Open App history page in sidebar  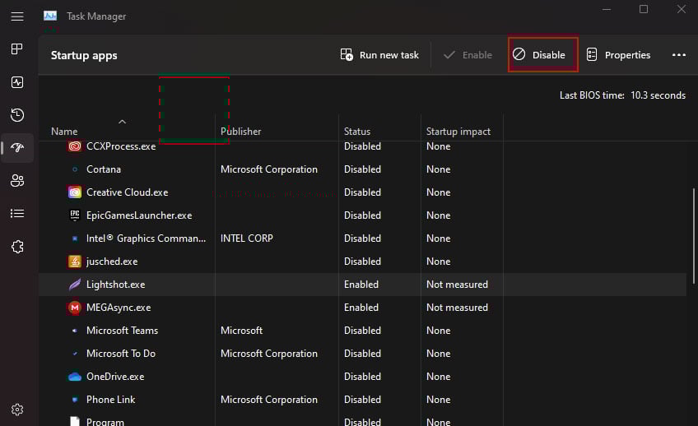click(17, 115)
